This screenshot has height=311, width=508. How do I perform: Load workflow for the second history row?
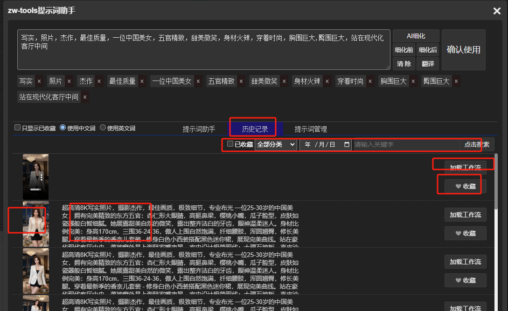tap(465, 215)
